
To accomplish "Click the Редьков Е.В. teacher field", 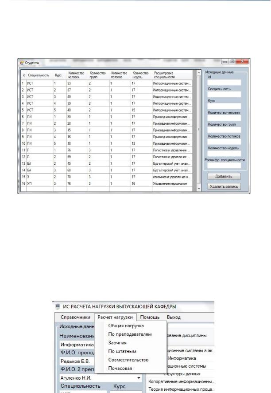I will (77, 361).
